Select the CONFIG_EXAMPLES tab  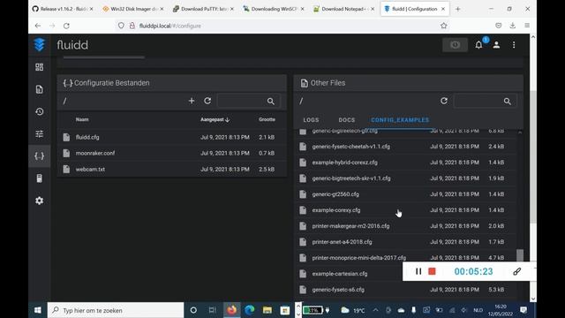[x=400, y=120]
